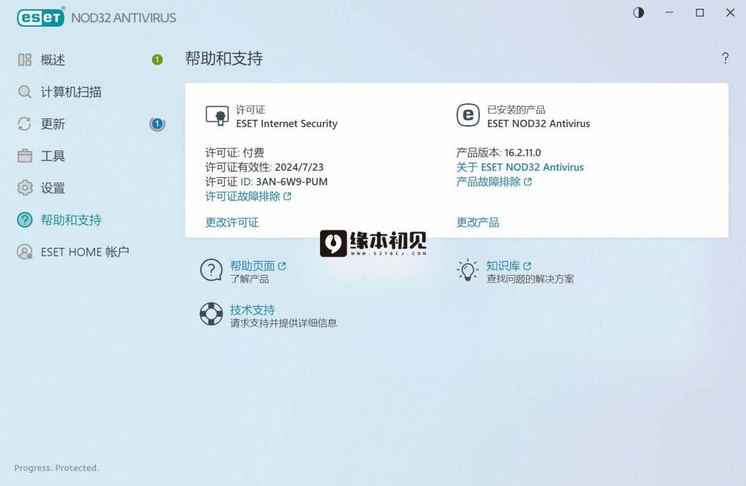
Task: Click the 请求支持并提供详细信息 description text
Action: (x=283, y=323)
